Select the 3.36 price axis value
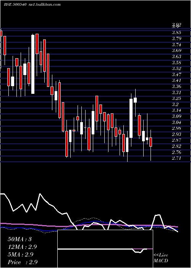 [x=176, y=87]
